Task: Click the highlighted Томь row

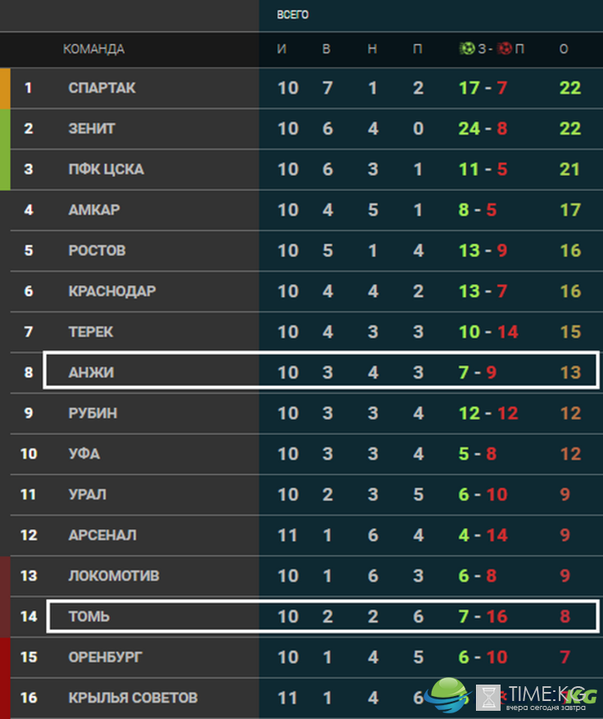Action: pyautogui.click(x=323, y=616)
